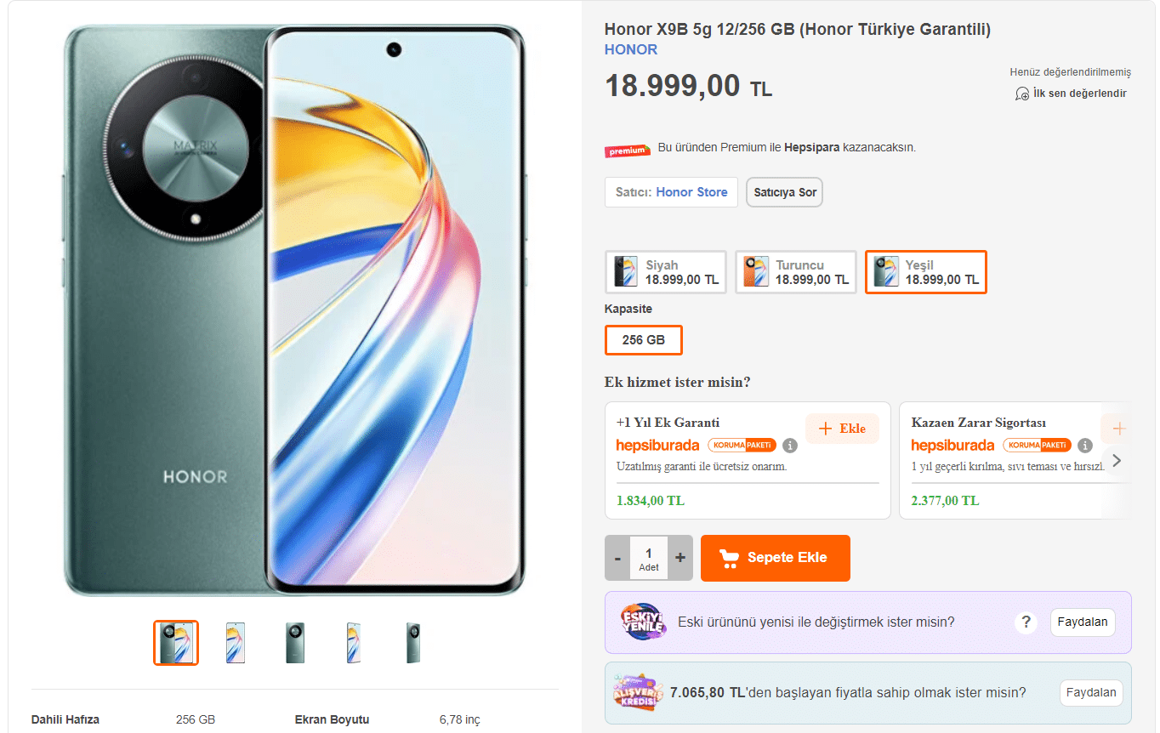Click the Satıcıya Sor button
This screenshot has height=733, width=1160.
point(784,192)
